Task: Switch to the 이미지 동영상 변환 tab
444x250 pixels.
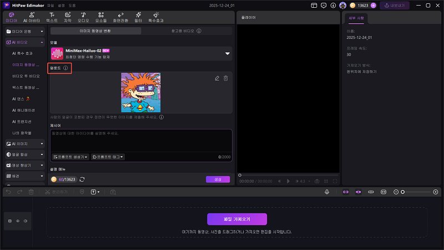Action: [95, 31]
